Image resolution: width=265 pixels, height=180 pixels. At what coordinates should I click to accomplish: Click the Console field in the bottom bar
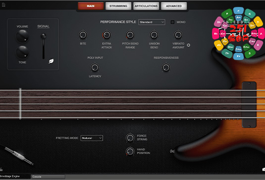[48, 177]
